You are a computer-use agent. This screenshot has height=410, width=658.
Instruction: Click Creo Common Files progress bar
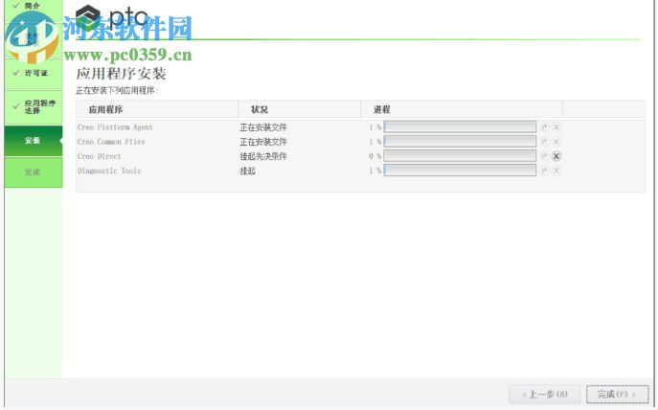[x=460, y=142]
